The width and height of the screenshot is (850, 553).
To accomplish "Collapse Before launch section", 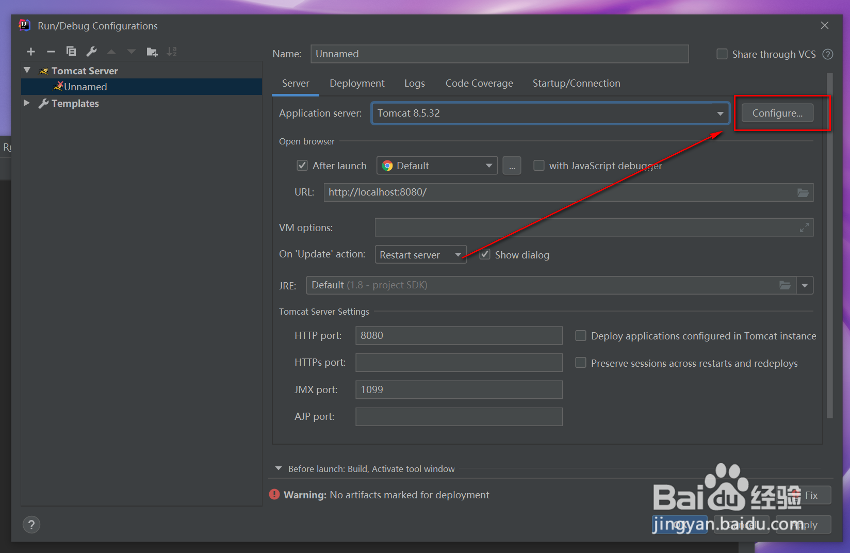I will [x=279, y=469].
